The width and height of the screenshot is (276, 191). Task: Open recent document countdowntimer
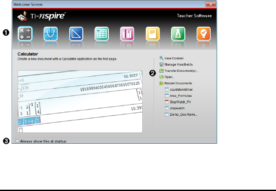click(x=181, y=89)
